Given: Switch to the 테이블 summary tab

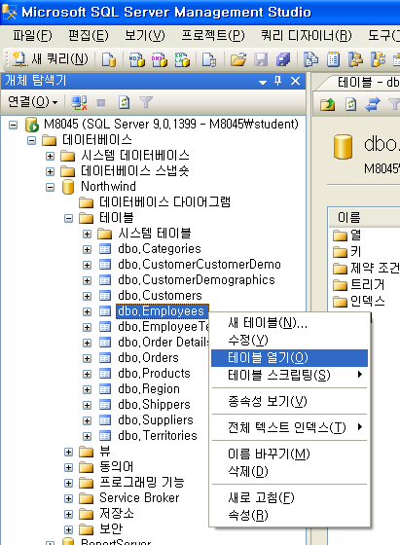Looking at the screenshot, I should click(361, 83).
